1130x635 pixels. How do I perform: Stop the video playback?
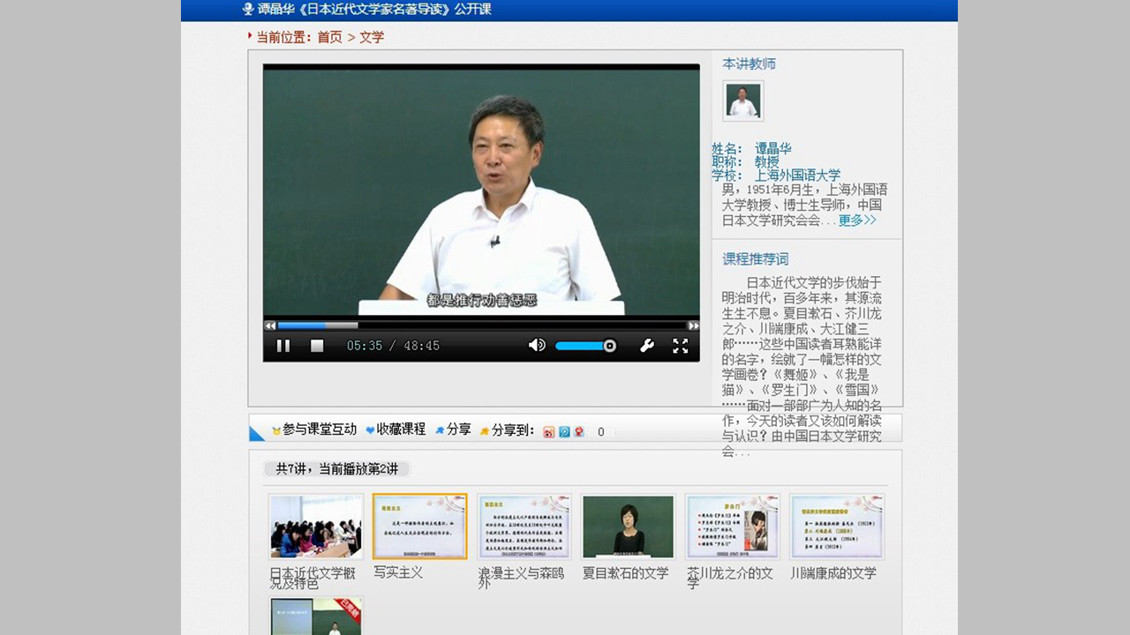[317, 346]
